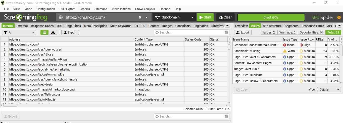Image resolution: width=343 pixels, height=123 pixels.
Task: Open the All filter dropdown
Action: [19, 32]
